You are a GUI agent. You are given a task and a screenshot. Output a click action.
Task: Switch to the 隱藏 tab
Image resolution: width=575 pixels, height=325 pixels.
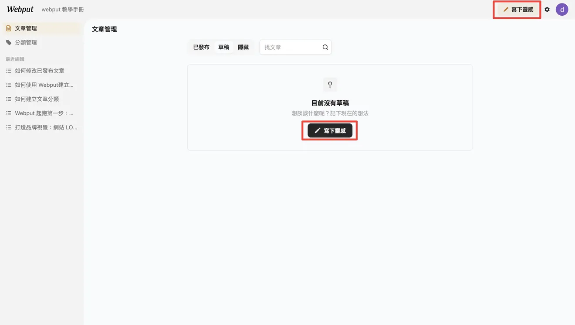click(243, 47)
